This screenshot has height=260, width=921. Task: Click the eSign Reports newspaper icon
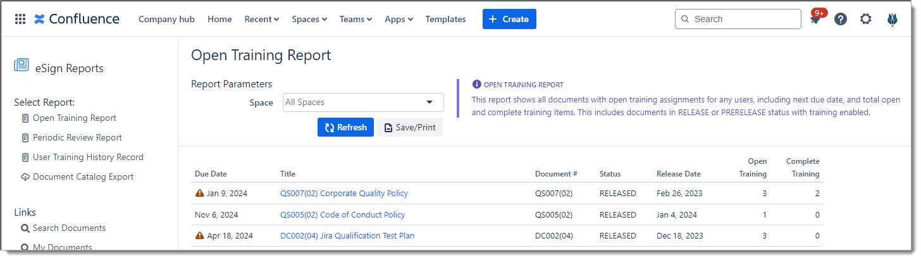click(22, 65)
